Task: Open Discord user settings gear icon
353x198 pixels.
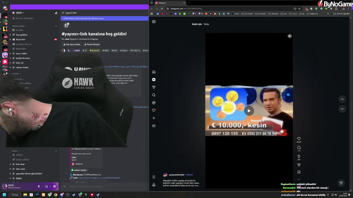Action: (54, 186)
